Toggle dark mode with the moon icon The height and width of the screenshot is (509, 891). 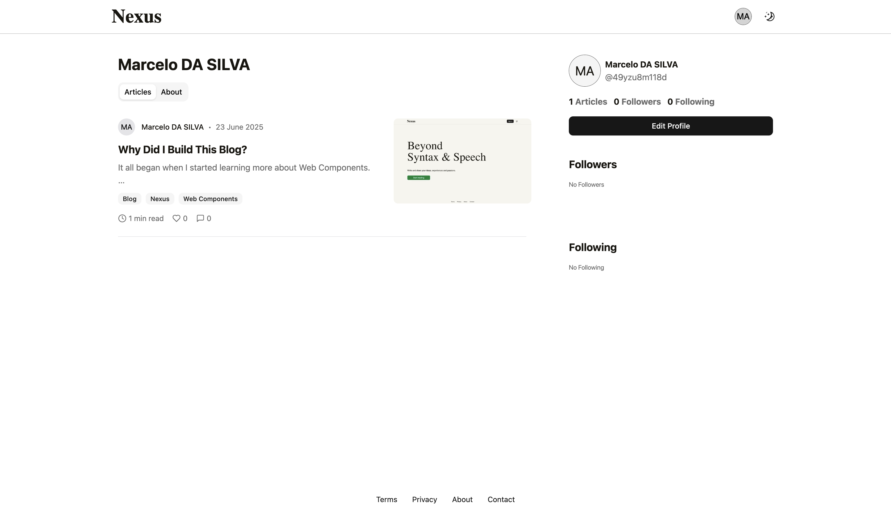769,16
